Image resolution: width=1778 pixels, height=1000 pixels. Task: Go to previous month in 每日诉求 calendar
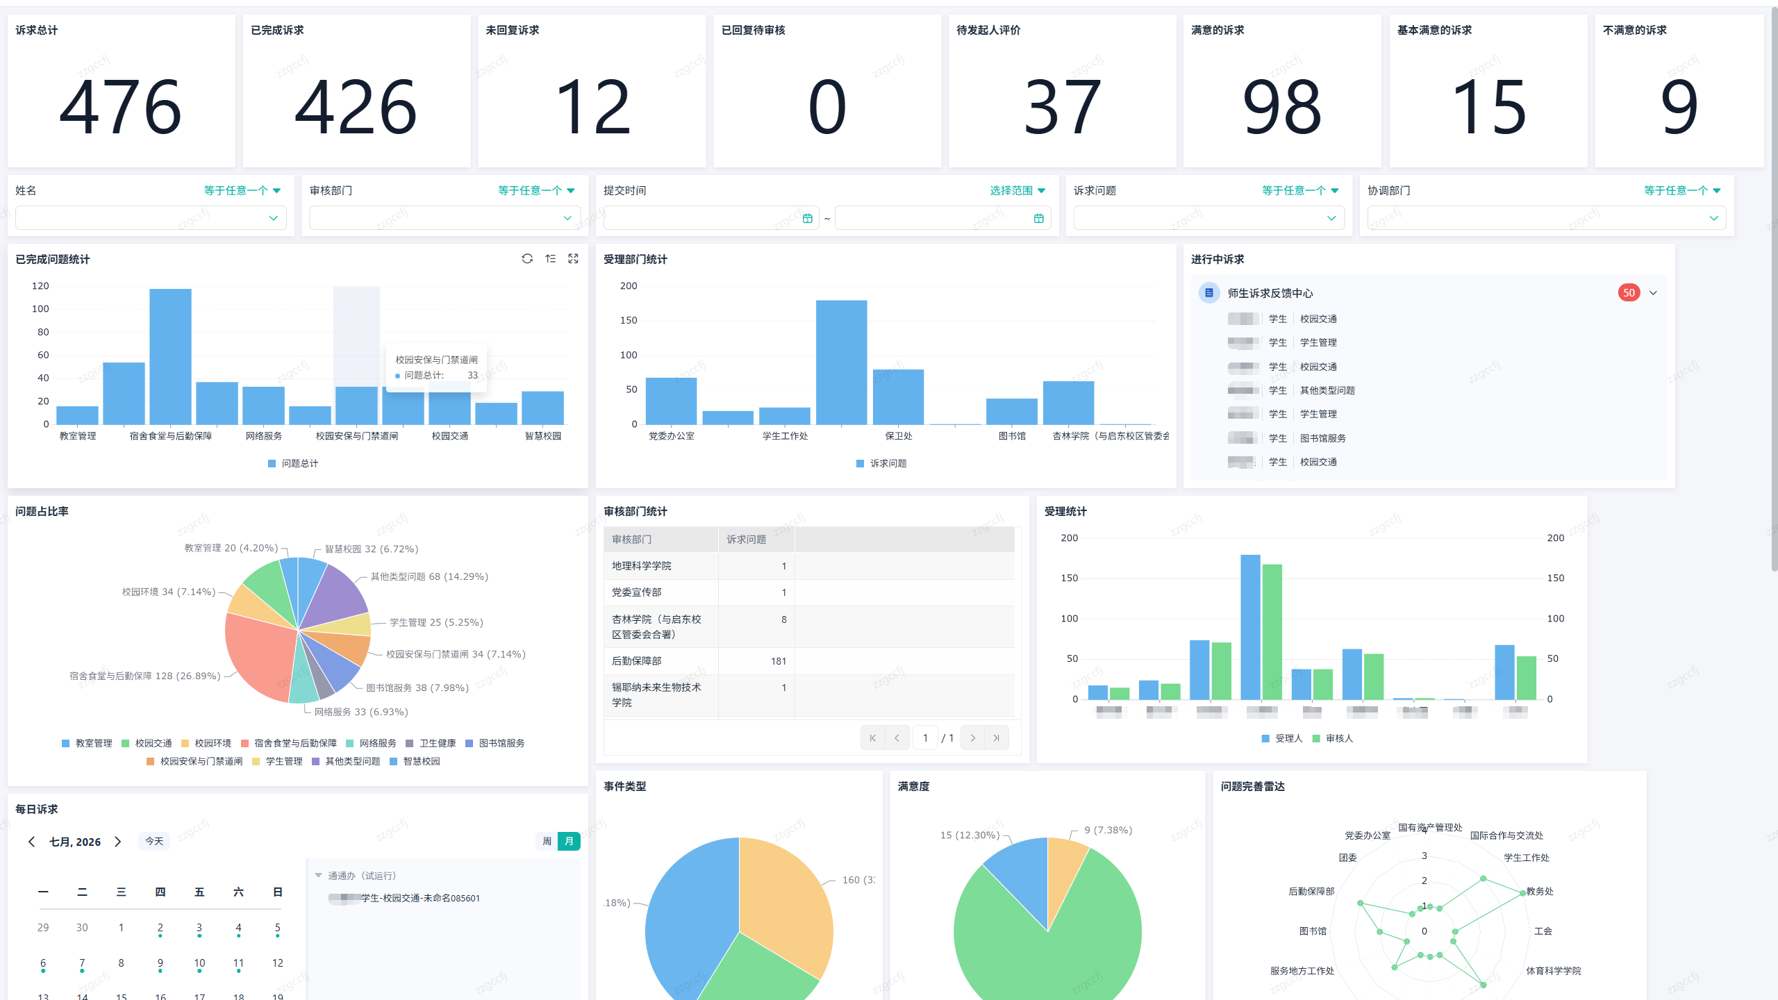click(32, 841)
